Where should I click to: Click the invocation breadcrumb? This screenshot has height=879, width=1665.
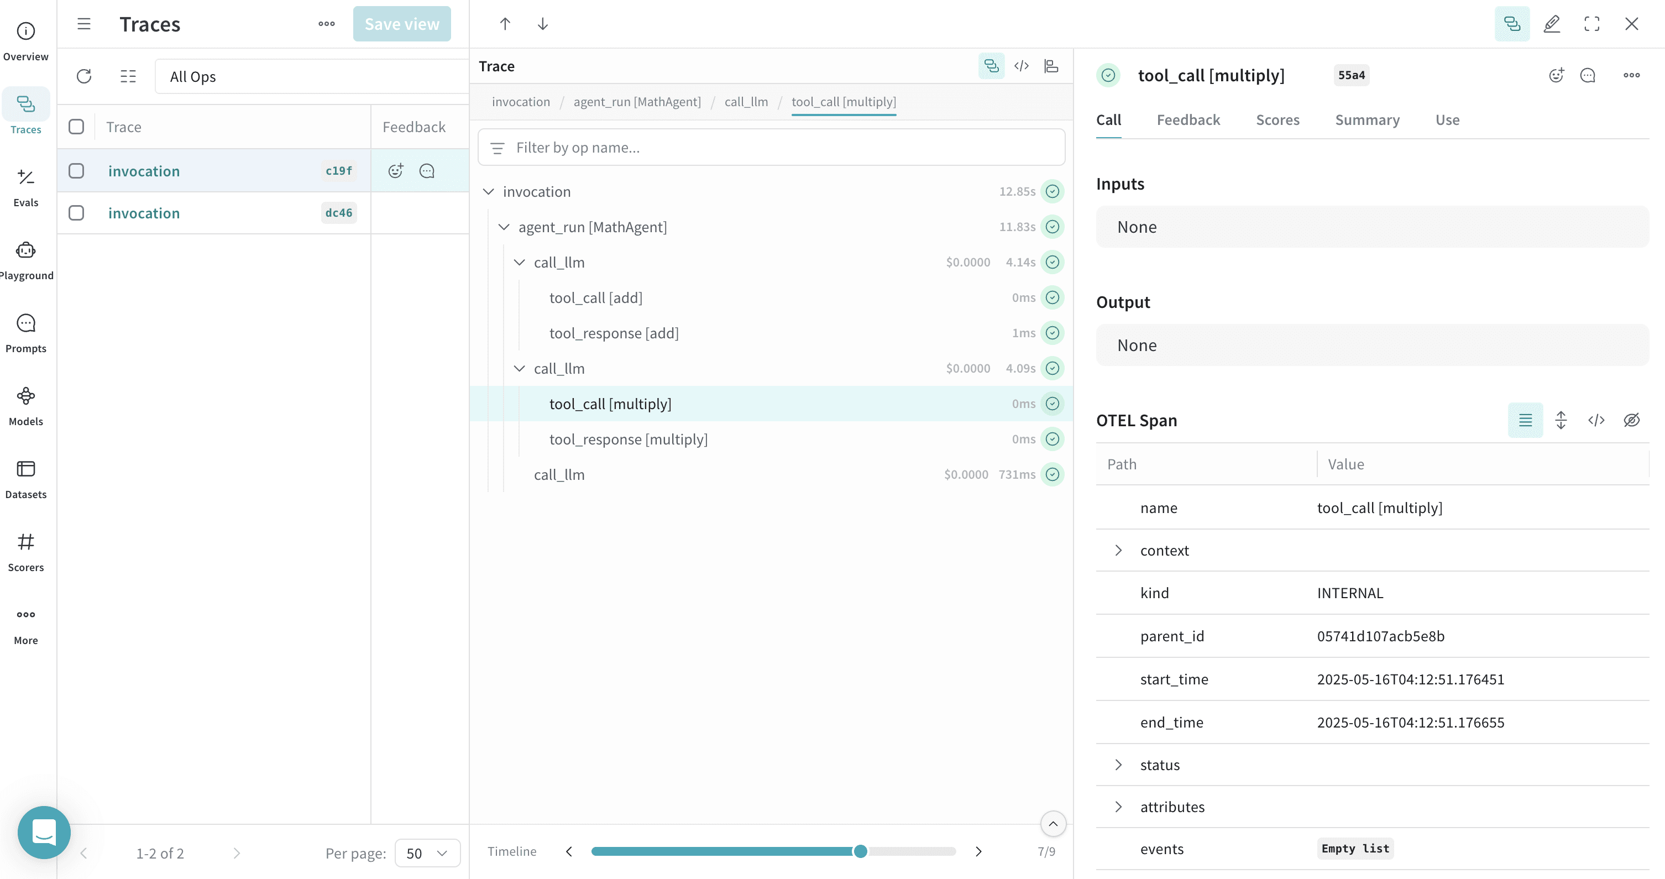pos(521,102)
